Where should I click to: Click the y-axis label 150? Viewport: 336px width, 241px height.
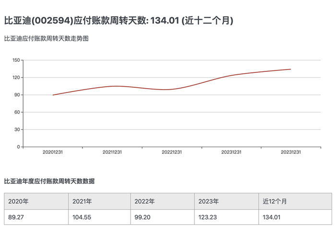pos(16,60)
